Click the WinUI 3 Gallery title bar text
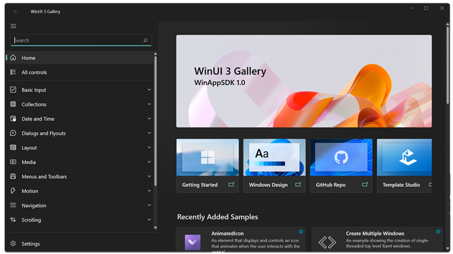 click(x=46, y=11)
